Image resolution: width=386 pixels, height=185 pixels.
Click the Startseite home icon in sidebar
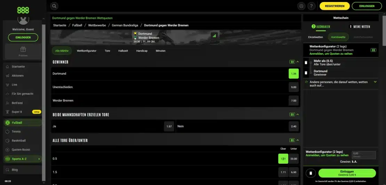tap(7, 67)
